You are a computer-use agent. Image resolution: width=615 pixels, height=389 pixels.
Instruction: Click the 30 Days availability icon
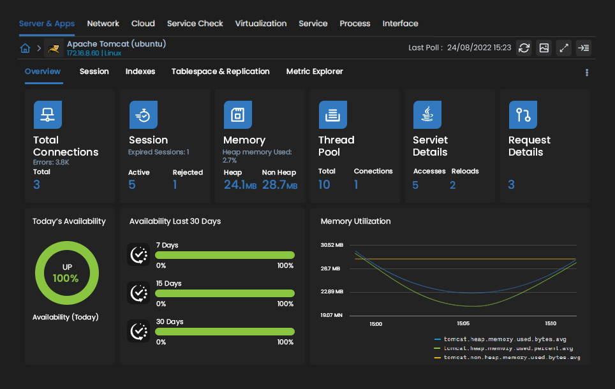tap(138, 331)
